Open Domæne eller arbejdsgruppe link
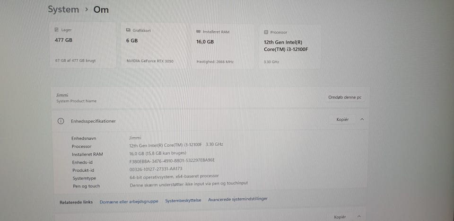Image resolution: width=454 pixels, height=221 pixels. tap(129, 202)
